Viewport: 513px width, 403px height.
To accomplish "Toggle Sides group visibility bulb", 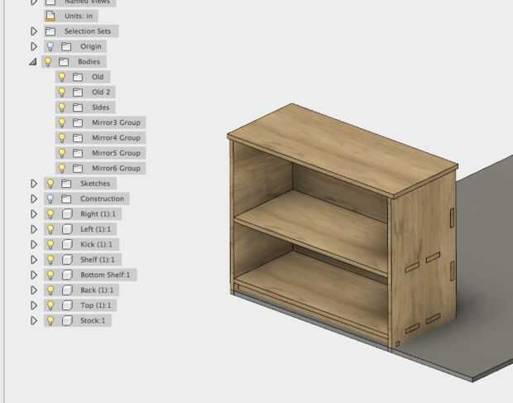I will click(62, 108).
